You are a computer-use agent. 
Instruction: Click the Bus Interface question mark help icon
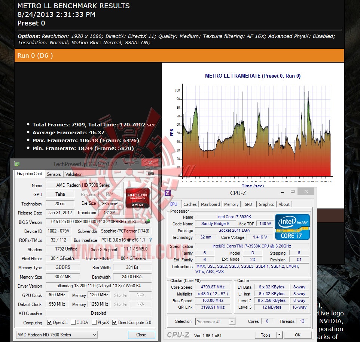(x=150, y=240)
